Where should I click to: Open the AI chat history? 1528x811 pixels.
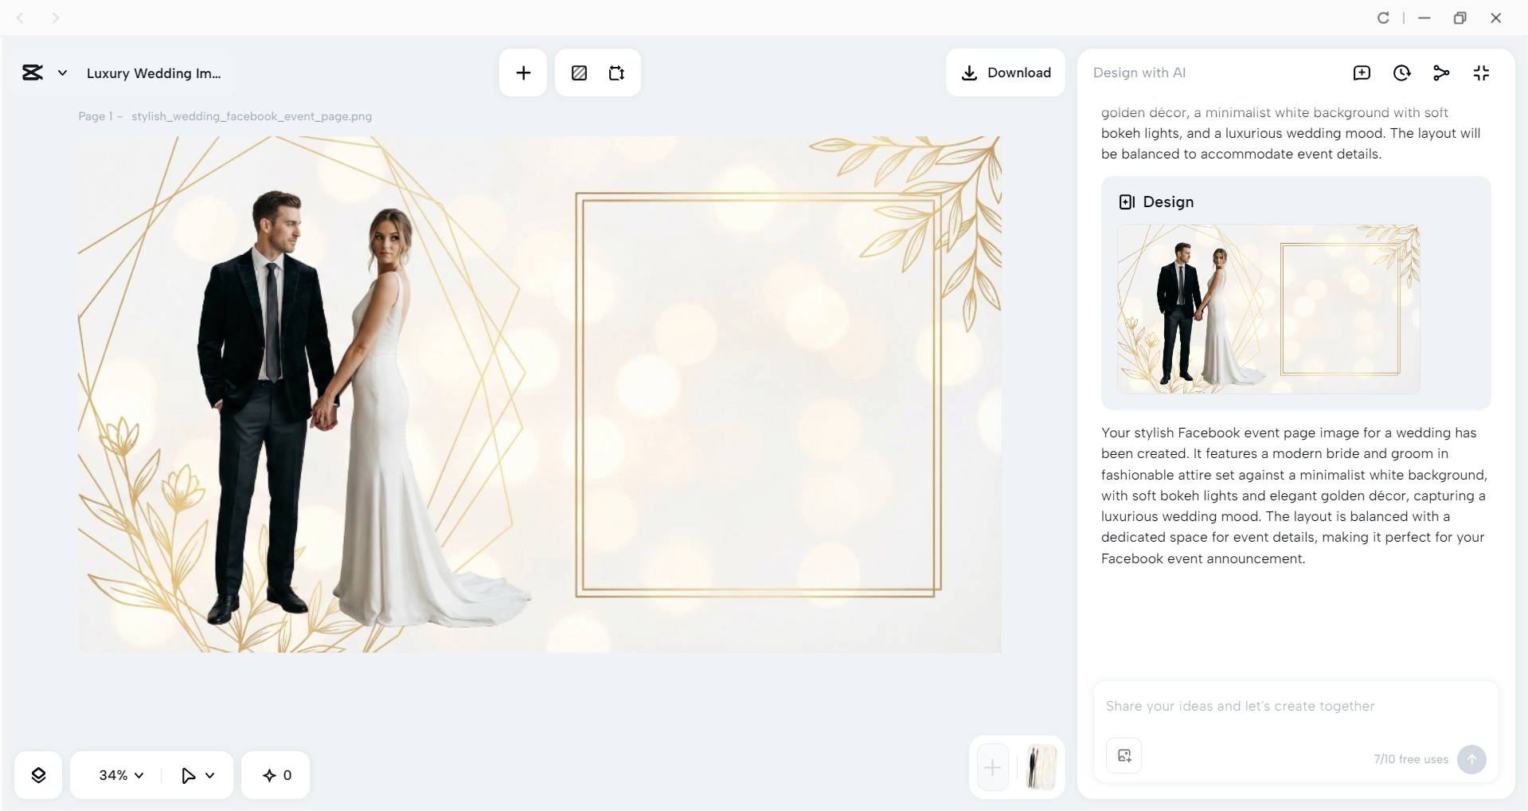pyautogui.click(x=1402, y=72)
